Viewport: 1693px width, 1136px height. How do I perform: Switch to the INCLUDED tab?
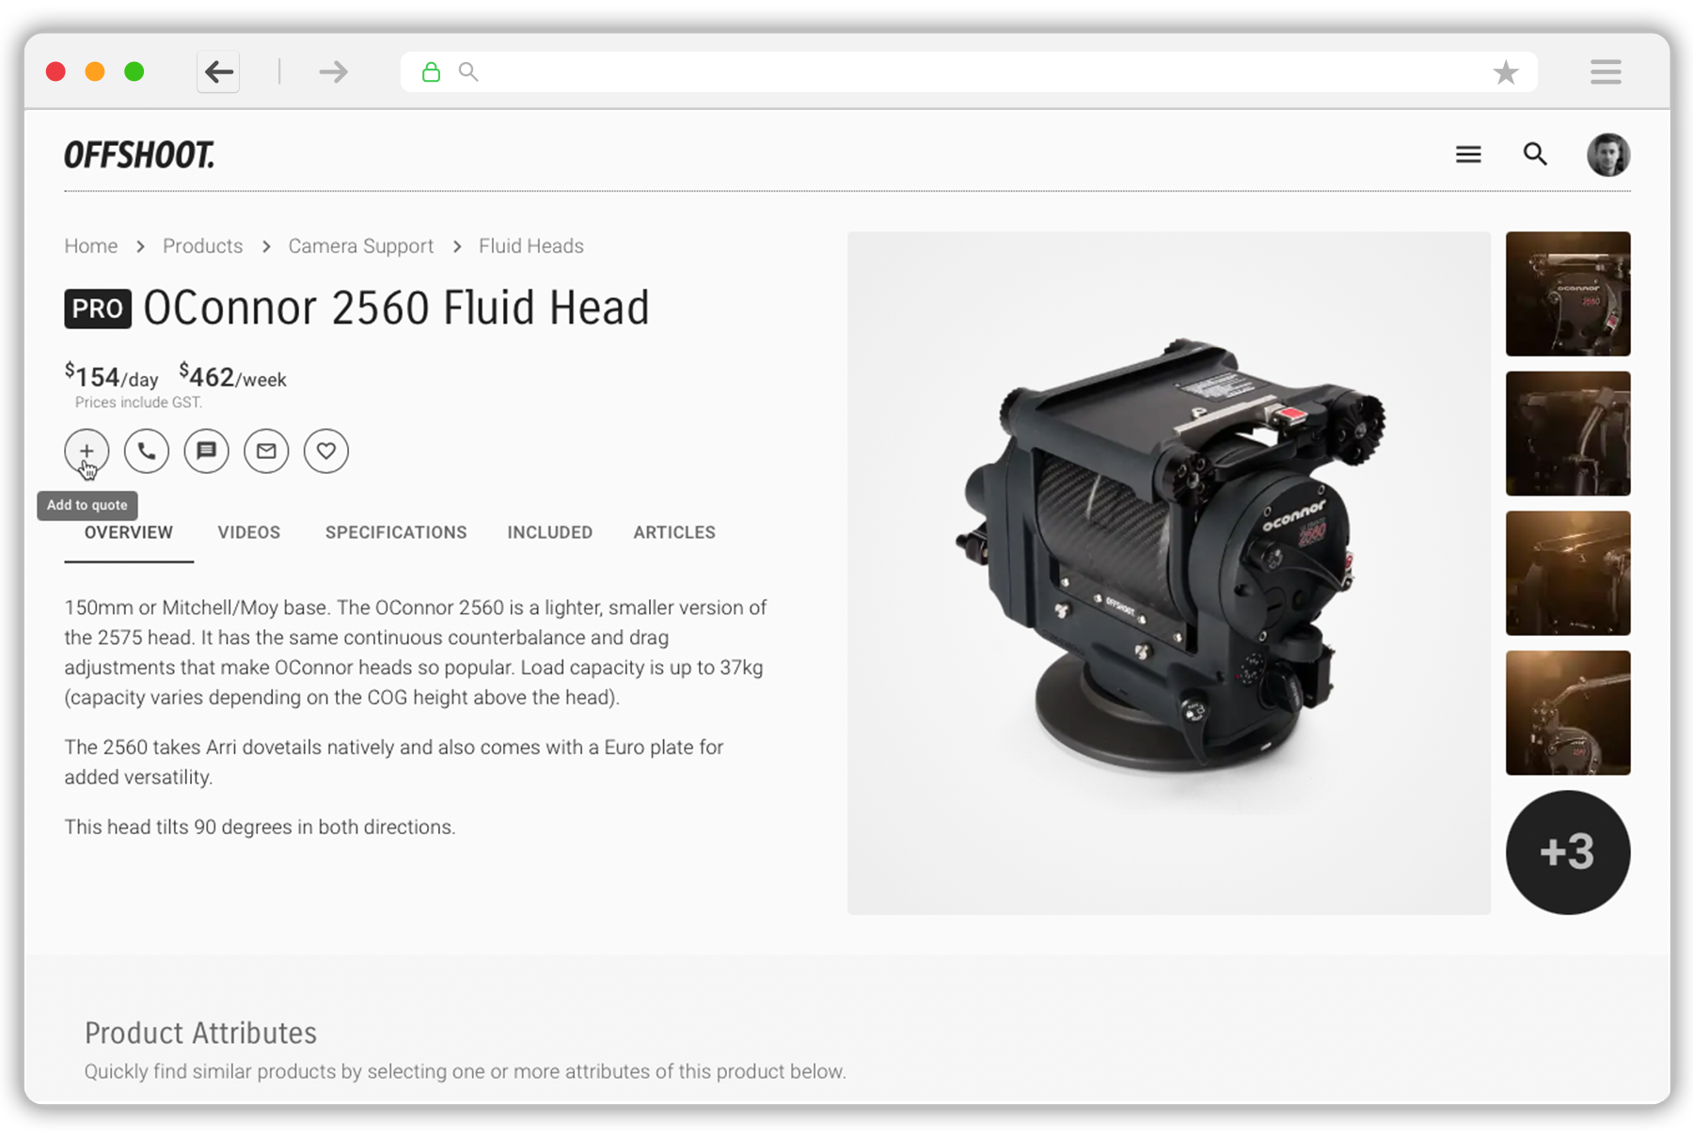click(550, 532)
